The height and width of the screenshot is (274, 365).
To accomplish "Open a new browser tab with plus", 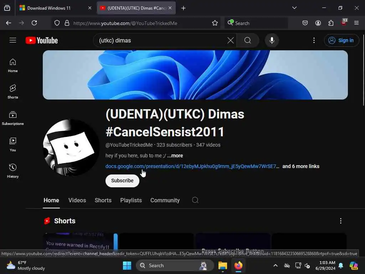I will [183, 8].
